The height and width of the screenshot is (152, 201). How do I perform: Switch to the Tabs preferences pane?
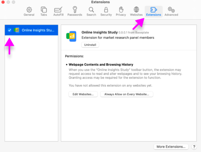point(44,12)
